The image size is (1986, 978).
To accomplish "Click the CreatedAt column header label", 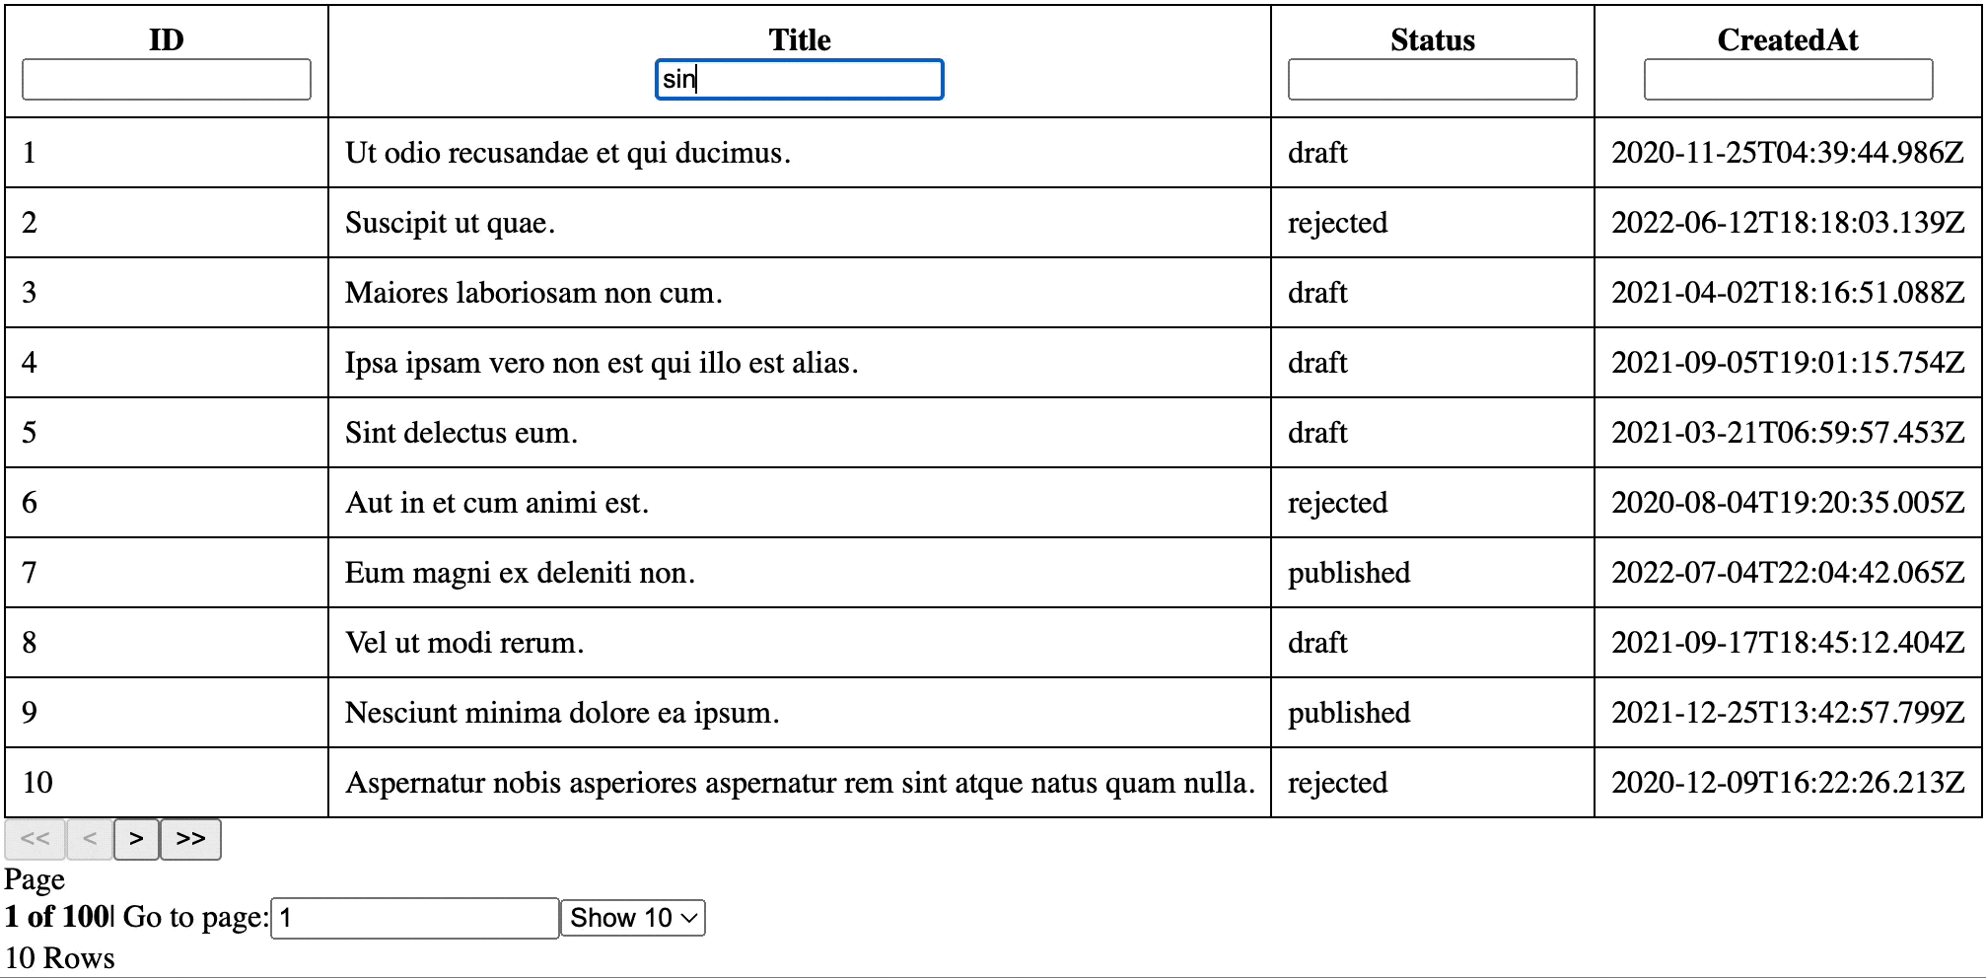I will pyautogui.click(x=1787, y=39).
